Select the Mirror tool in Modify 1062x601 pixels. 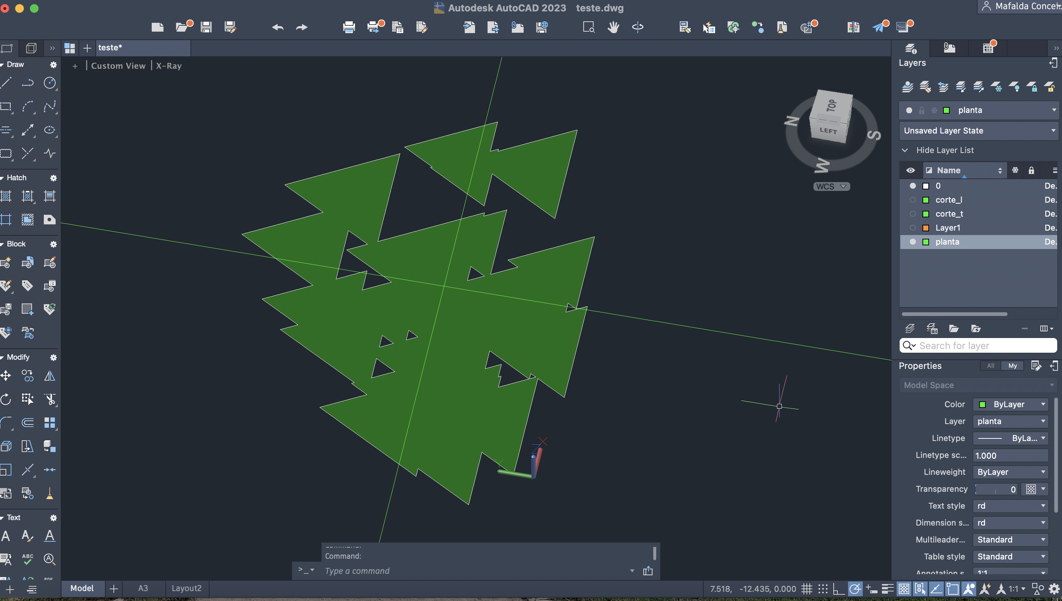click(50, 376)
